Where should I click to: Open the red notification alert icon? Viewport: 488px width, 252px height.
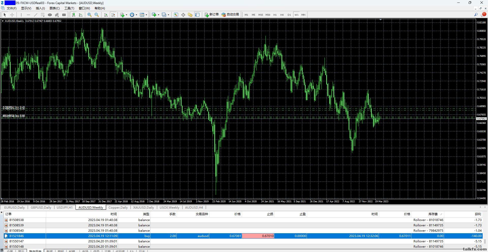pos(483,15)
